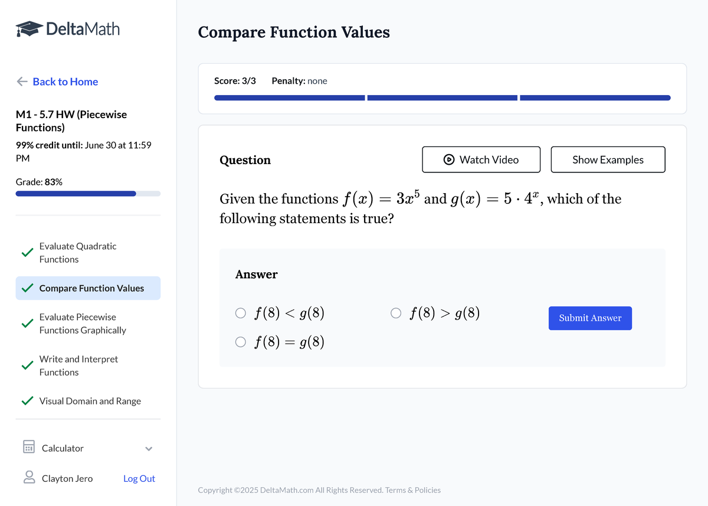Select the f(8) < g(8) option
This screenshot has width=708, height=506.
[241, 314]
